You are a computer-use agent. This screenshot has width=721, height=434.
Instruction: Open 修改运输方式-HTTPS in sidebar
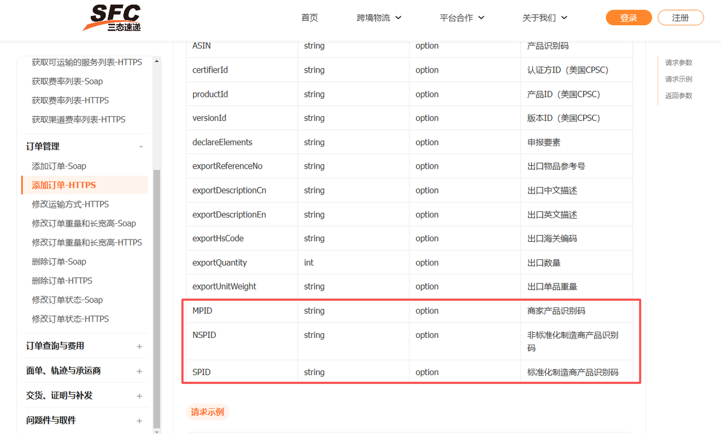(70, 205)
